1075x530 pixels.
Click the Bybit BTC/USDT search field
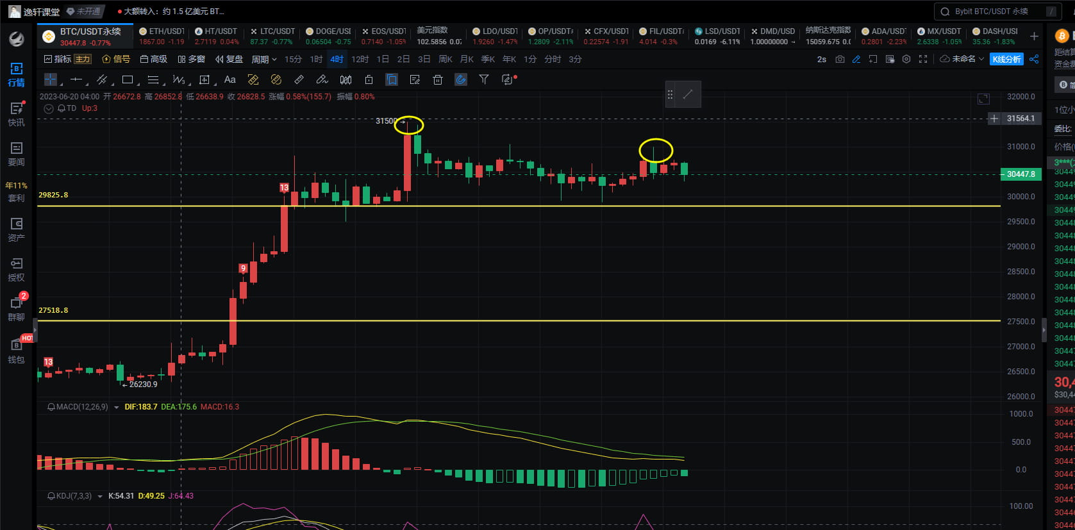point(997,12)
